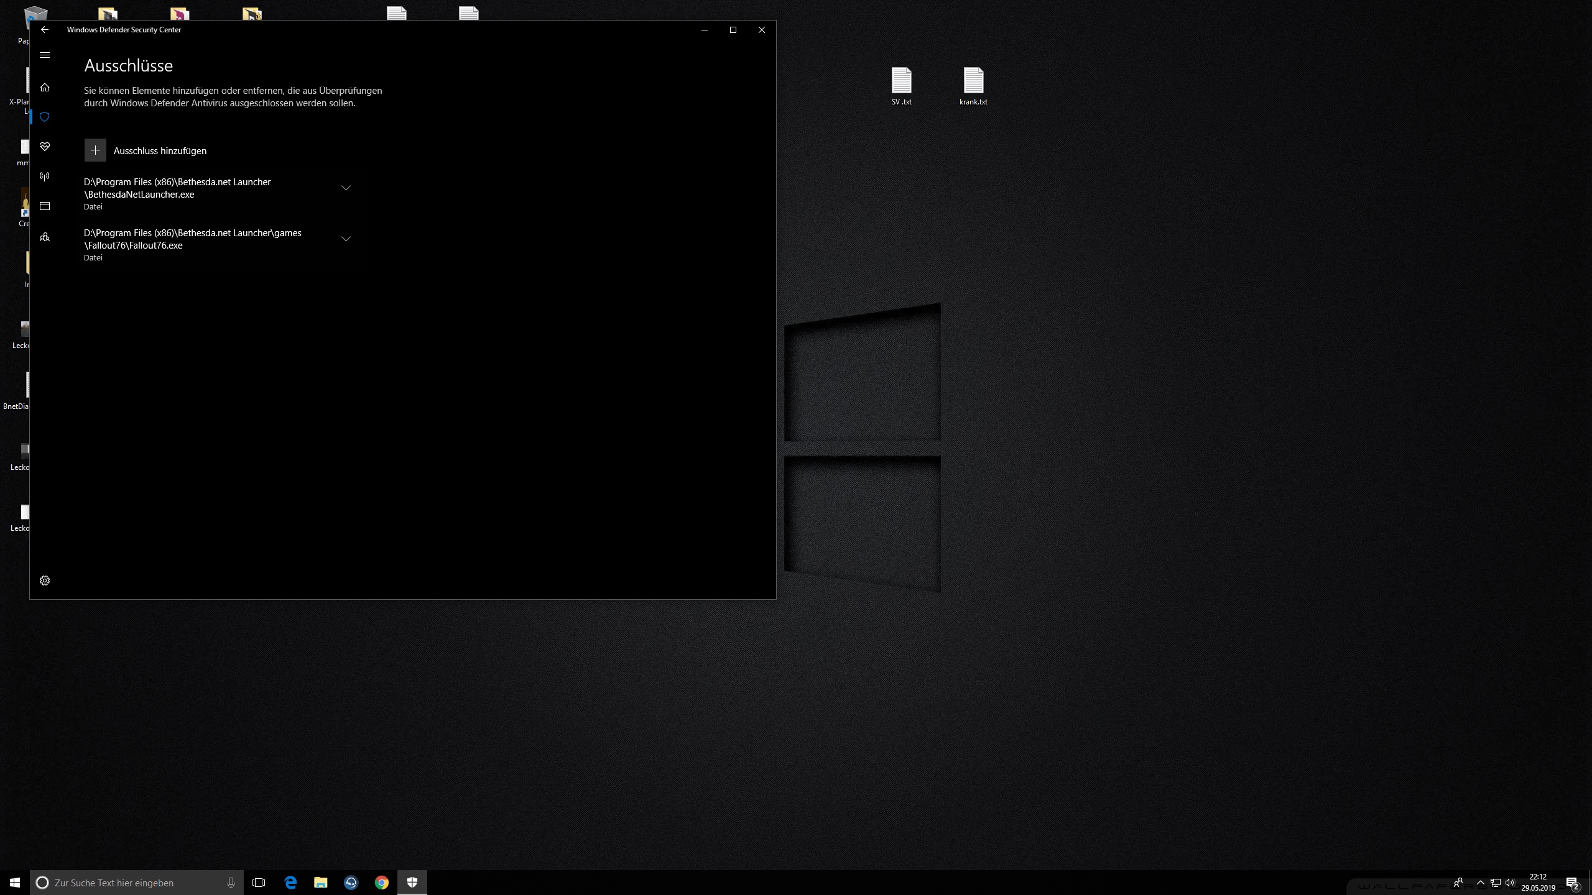This screenshot has width=1592, height=895.
Task: Open the family options sidebar icon
Action: coord(45,237)
